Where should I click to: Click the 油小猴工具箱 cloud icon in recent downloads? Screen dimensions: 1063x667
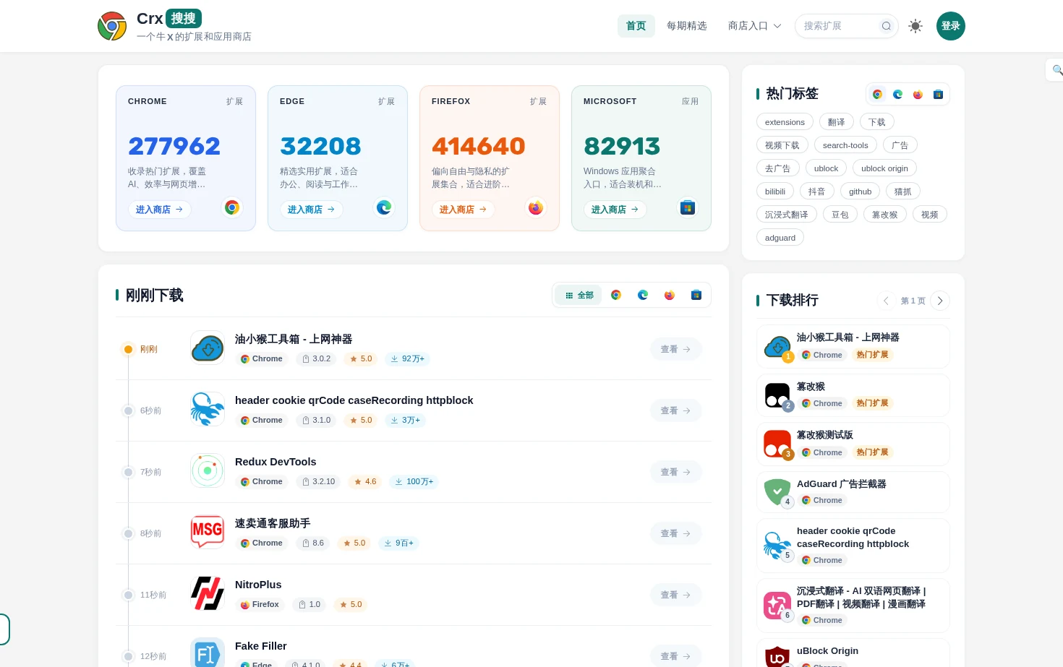(208, 348)
